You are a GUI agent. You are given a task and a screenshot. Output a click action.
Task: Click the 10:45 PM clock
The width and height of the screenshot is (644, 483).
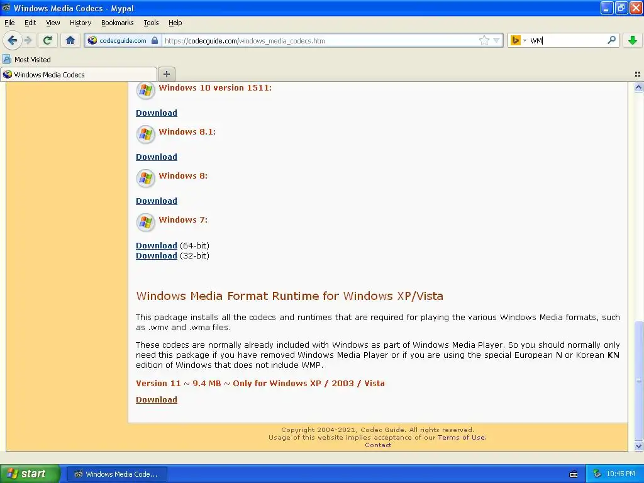620,474
